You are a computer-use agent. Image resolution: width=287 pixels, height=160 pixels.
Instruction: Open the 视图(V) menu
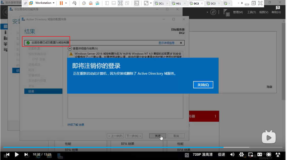pos(263,12)
